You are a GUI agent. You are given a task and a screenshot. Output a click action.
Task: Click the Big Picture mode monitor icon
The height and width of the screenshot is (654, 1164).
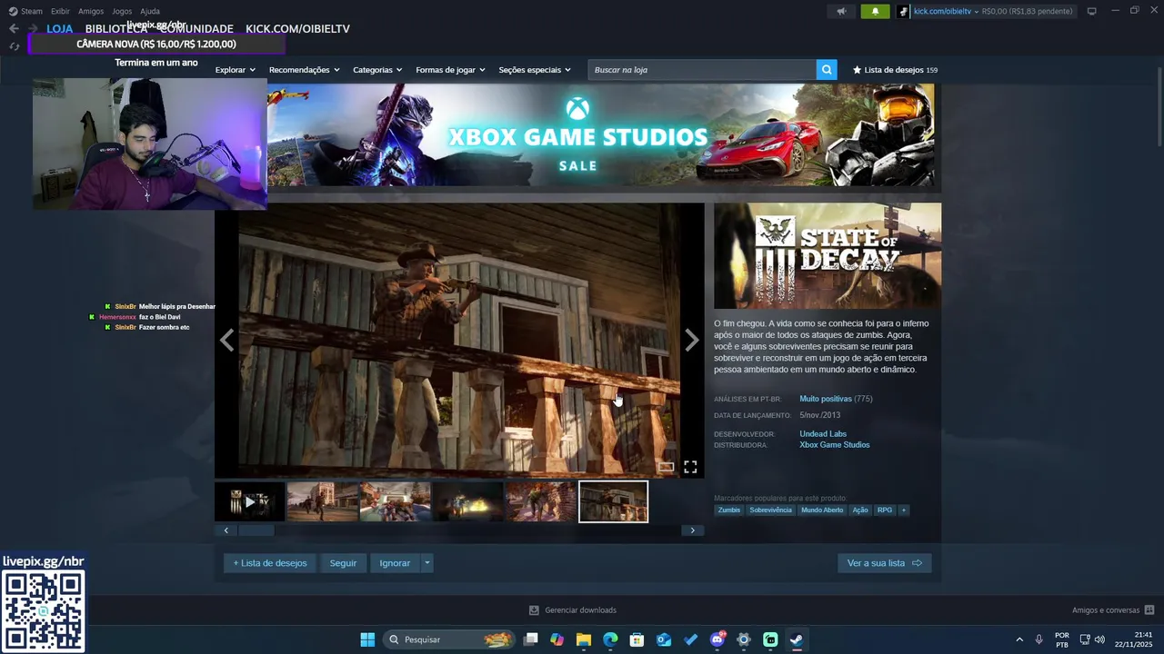(1092, 11)
